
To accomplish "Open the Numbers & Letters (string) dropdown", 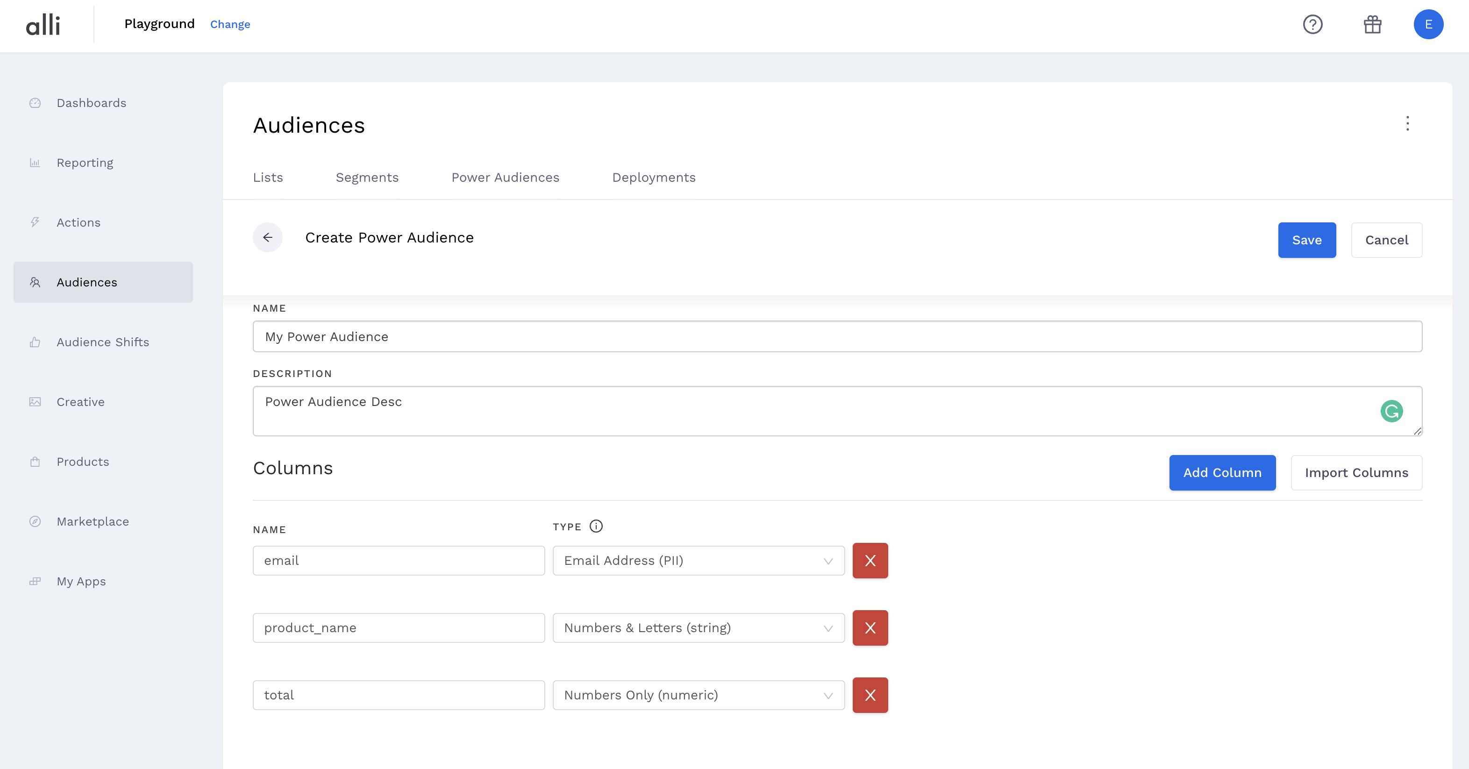I will click(698, 627).
